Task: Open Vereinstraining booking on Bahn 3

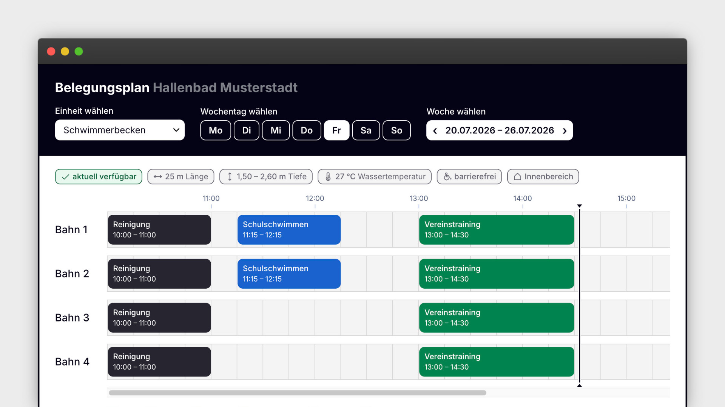Action: (497, 318)
